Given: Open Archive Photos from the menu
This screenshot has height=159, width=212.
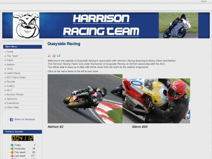Looking at the screenshot, I should [15, 95].
